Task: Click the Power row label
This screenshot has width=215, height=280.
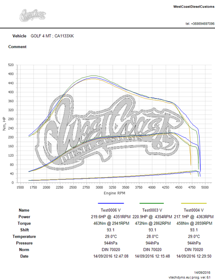Action: (x=24, y=217)
